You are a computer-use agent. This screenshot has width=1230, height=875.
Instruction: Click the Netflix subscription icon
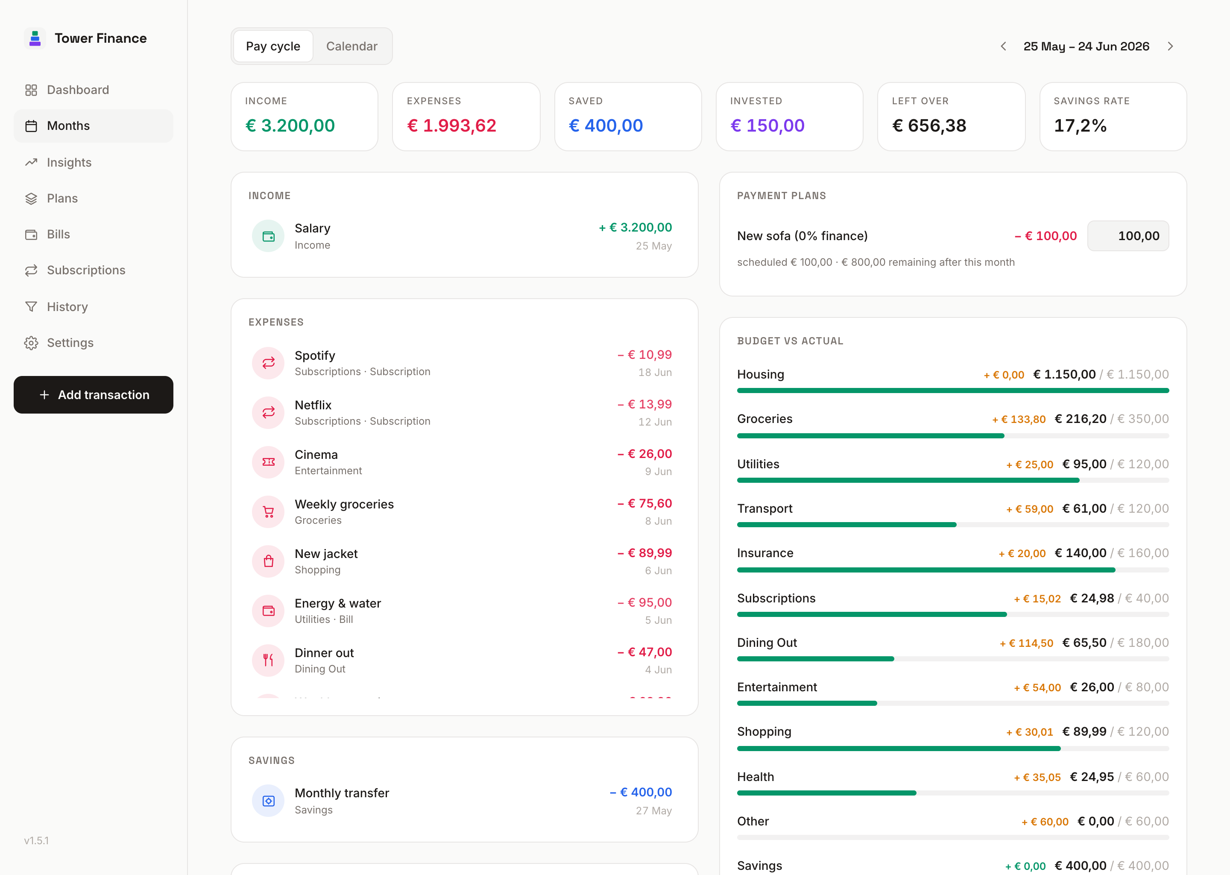[x=268, y=413]
